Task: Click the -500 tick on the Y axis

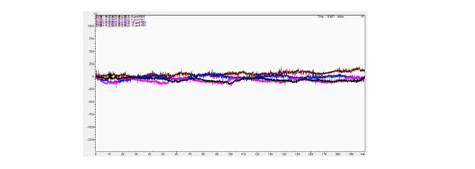Action: click(x=91, y=102)
